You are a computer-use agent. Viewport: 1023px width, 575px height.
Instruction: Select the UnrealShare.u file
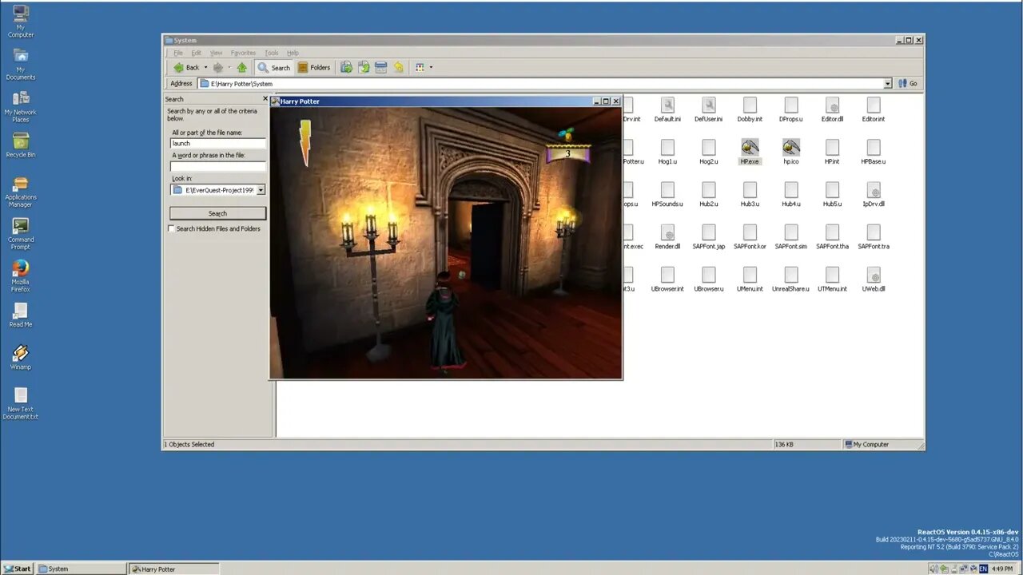tap(791, 278)
